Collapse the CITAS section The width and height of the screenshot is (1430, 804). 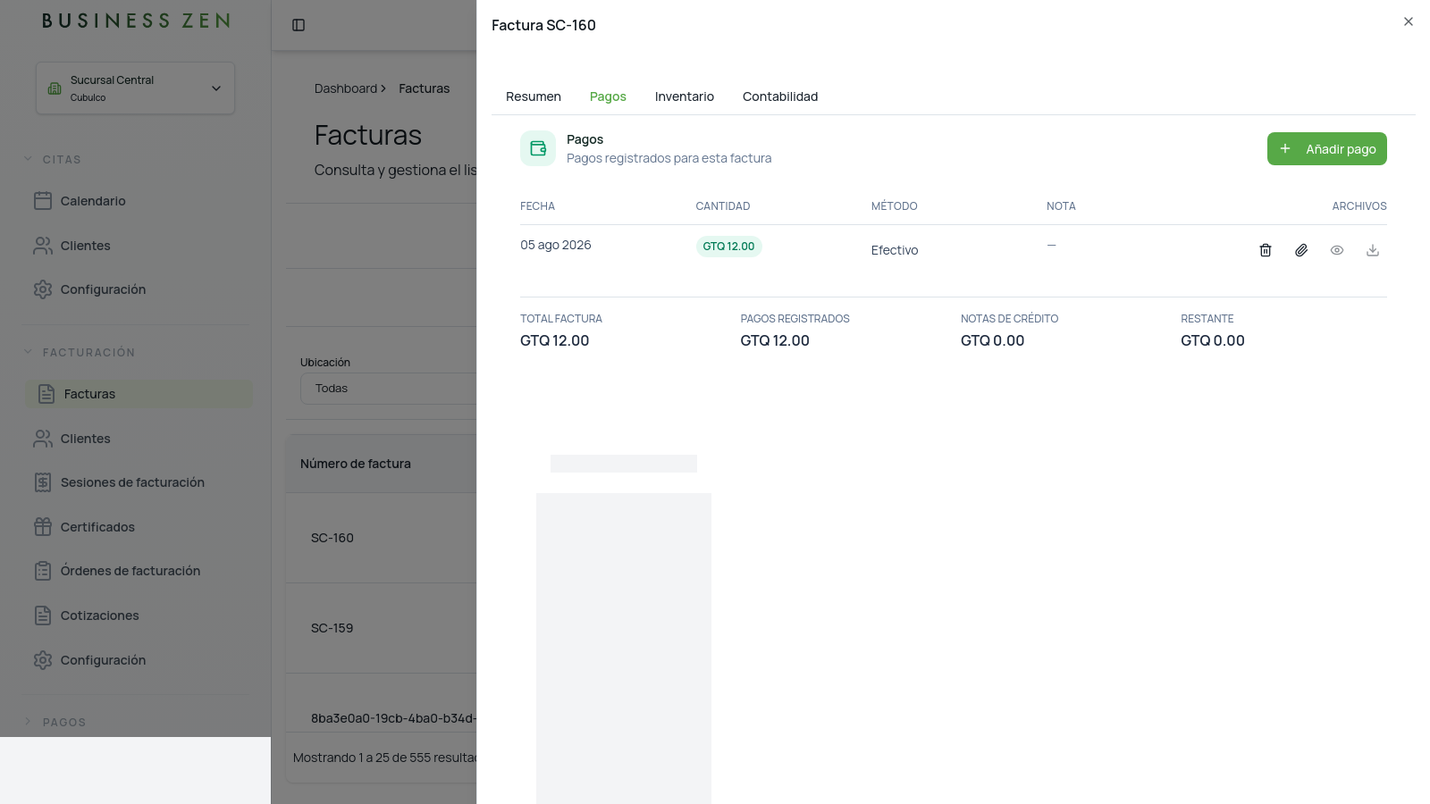(x=53, y=159)
